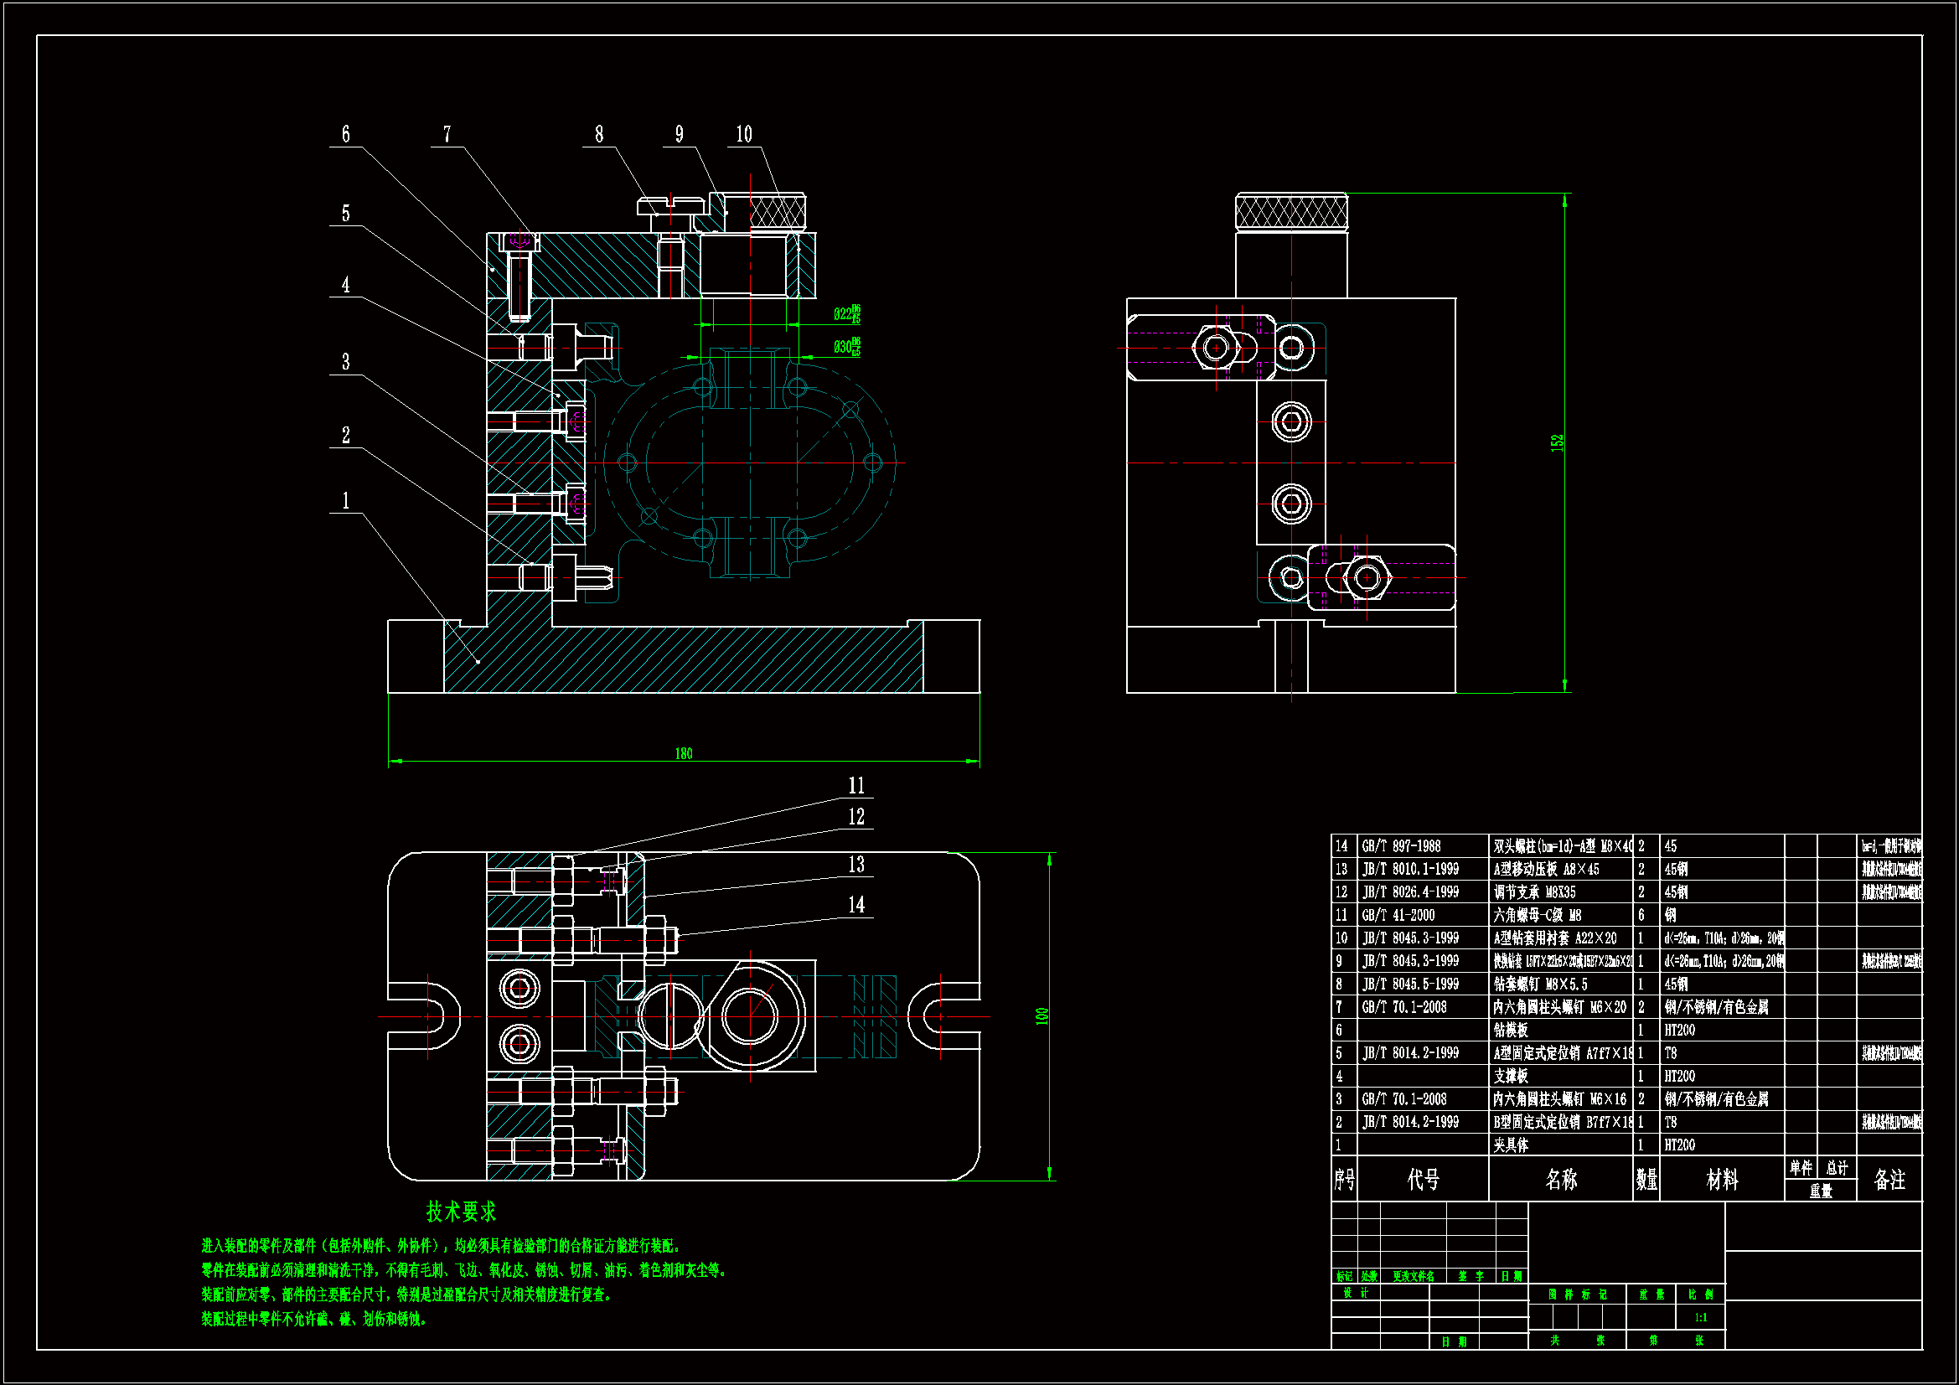Image resolution: width=1959 pixels, height=1385 pixels.
Task: Select the Ø22 tolerance dimension label
Action: [846, 314]
